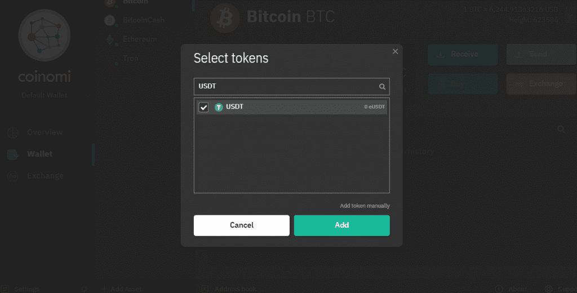Click the Coinomi logo in the sidebar
577x293 pixels.
click(44, 35)
